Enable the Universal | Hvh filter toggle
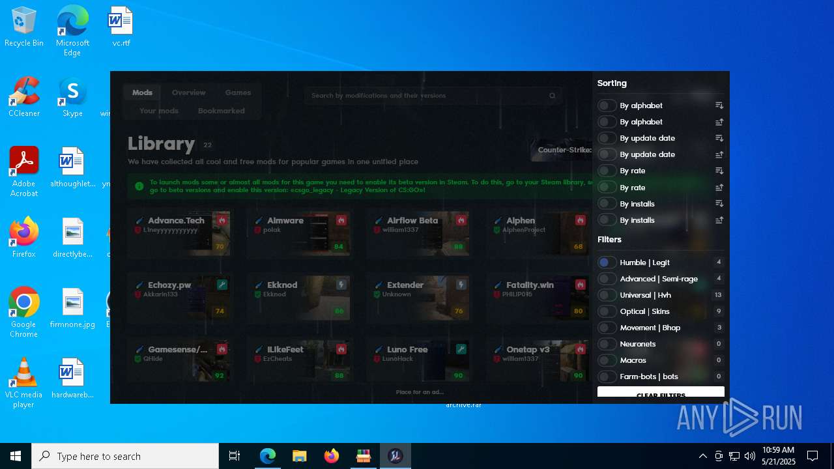834x469 pixels. (607, 295)
